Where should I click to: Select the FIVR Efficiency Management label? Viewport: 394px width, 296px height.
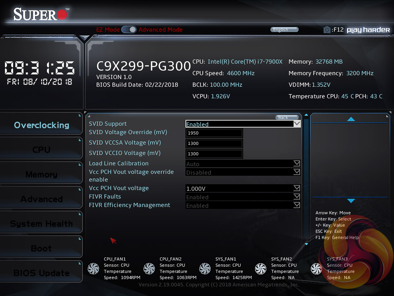[129, 205]
